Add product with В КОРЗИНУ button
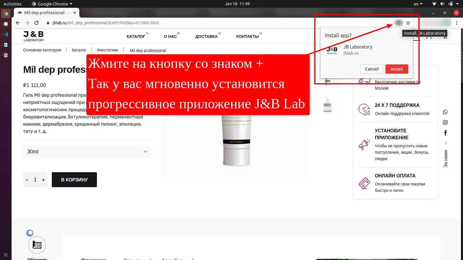This screenshot has height=260, width=463. pos(74,180)
